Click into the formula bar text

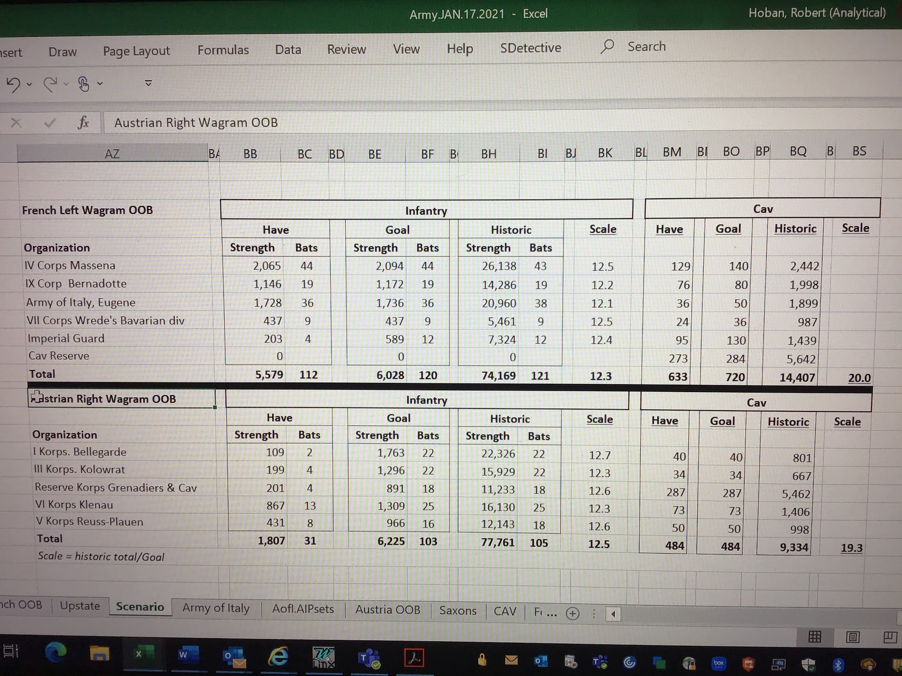[196, 123]
